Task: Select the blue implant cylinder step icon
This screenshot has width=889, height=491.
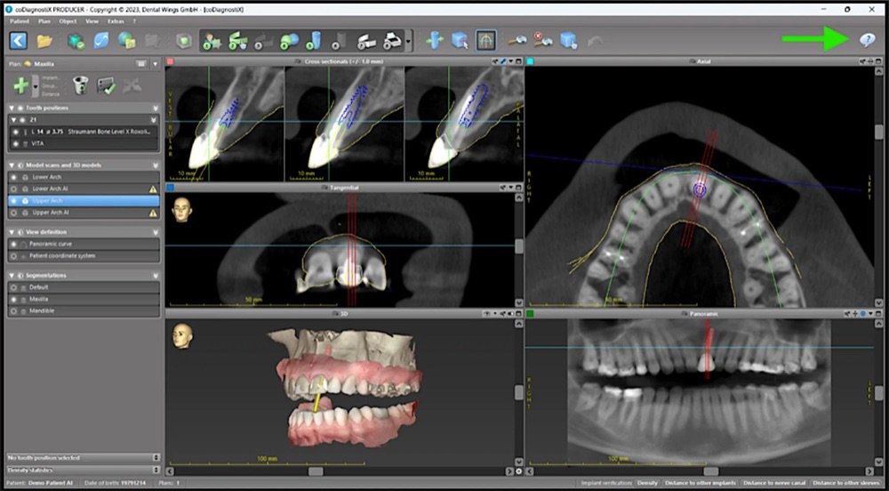Action: [x=314, y=41]
